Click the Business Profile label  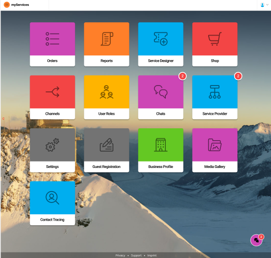click(161, 167)
